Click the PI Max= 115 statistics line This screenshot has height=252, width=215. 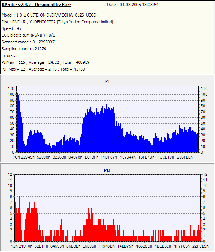45,62
